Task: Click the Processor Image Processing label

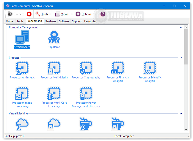Action: [x=22, y=104]
